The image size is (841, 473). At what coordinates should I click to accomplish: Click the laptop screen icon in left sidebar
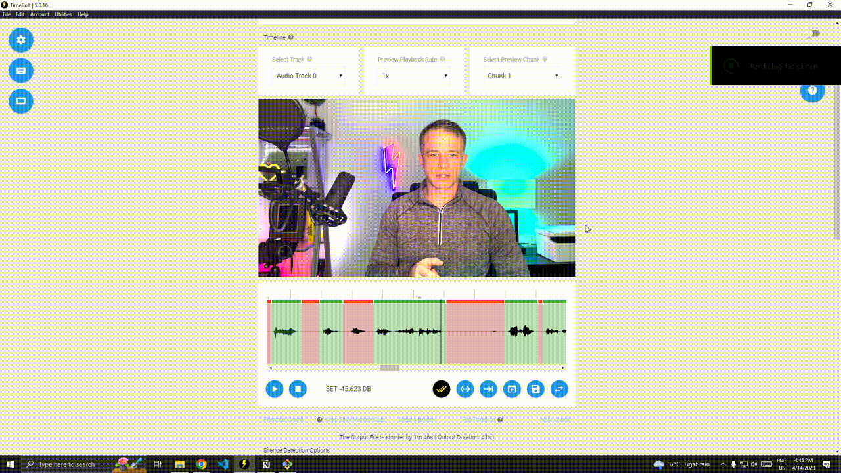(x=21, y=101)
